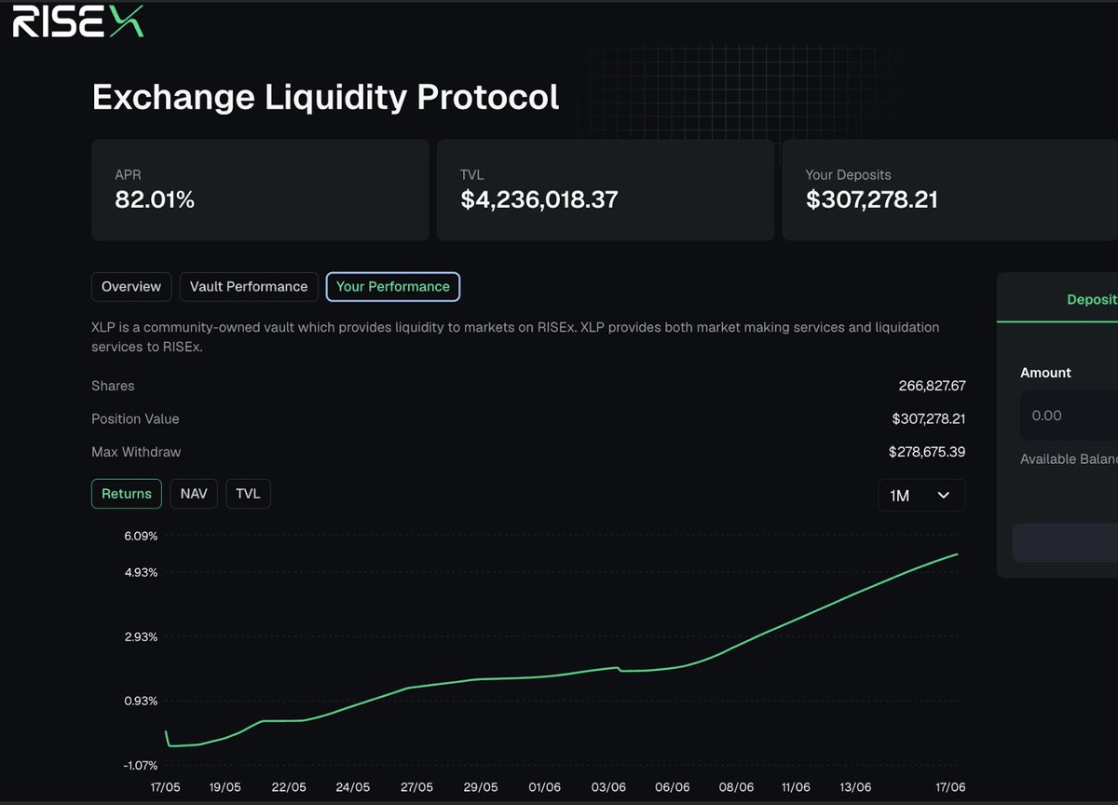Click the -1.07% y-axis label
This screenshot has width=1118, height=805.
(140, 765)
